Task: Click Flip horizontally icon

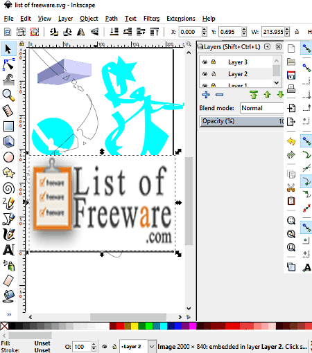Action: coord(81,32)
